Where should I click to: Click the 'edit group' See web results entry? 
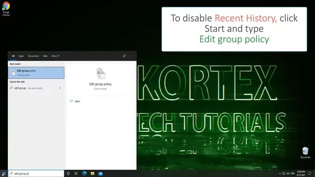(x=36, y=88)
